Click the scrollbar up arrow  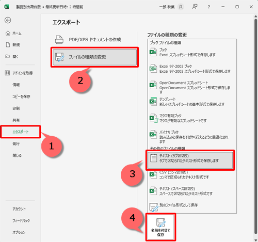click(x=255, y=17)
